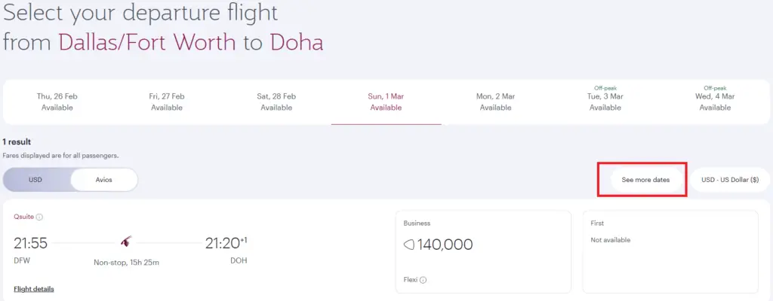Viewport: 773px width, 301px height.
Task: Select Sun, 1 Mar date tab
Action: point(386,102)
